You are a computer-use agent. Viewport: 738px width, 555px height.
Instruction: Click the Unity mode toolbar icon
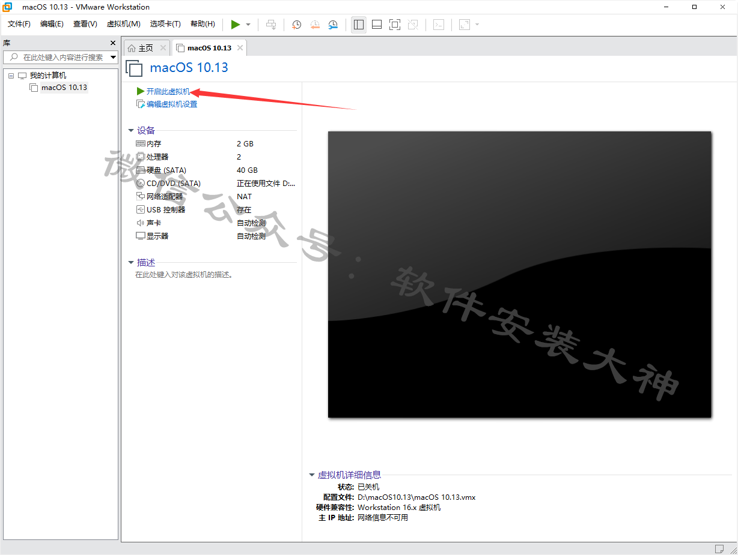pos(413,25)
